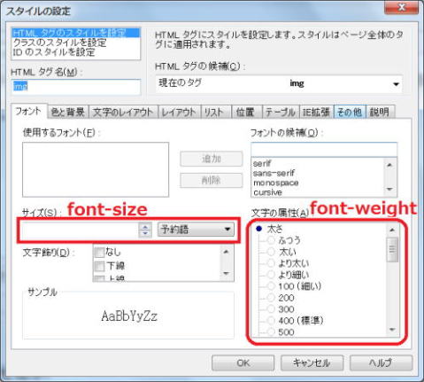The image size is (424, 382).
Task: Select the 太い weight radio button
Action: point(271,252)
